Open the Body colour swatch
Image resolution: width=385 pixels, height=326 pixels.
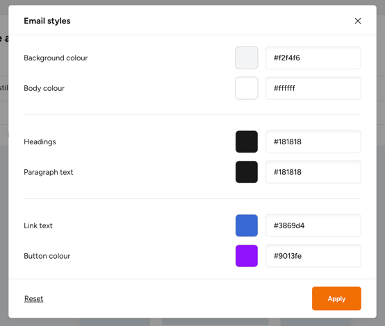click(247, 88)
